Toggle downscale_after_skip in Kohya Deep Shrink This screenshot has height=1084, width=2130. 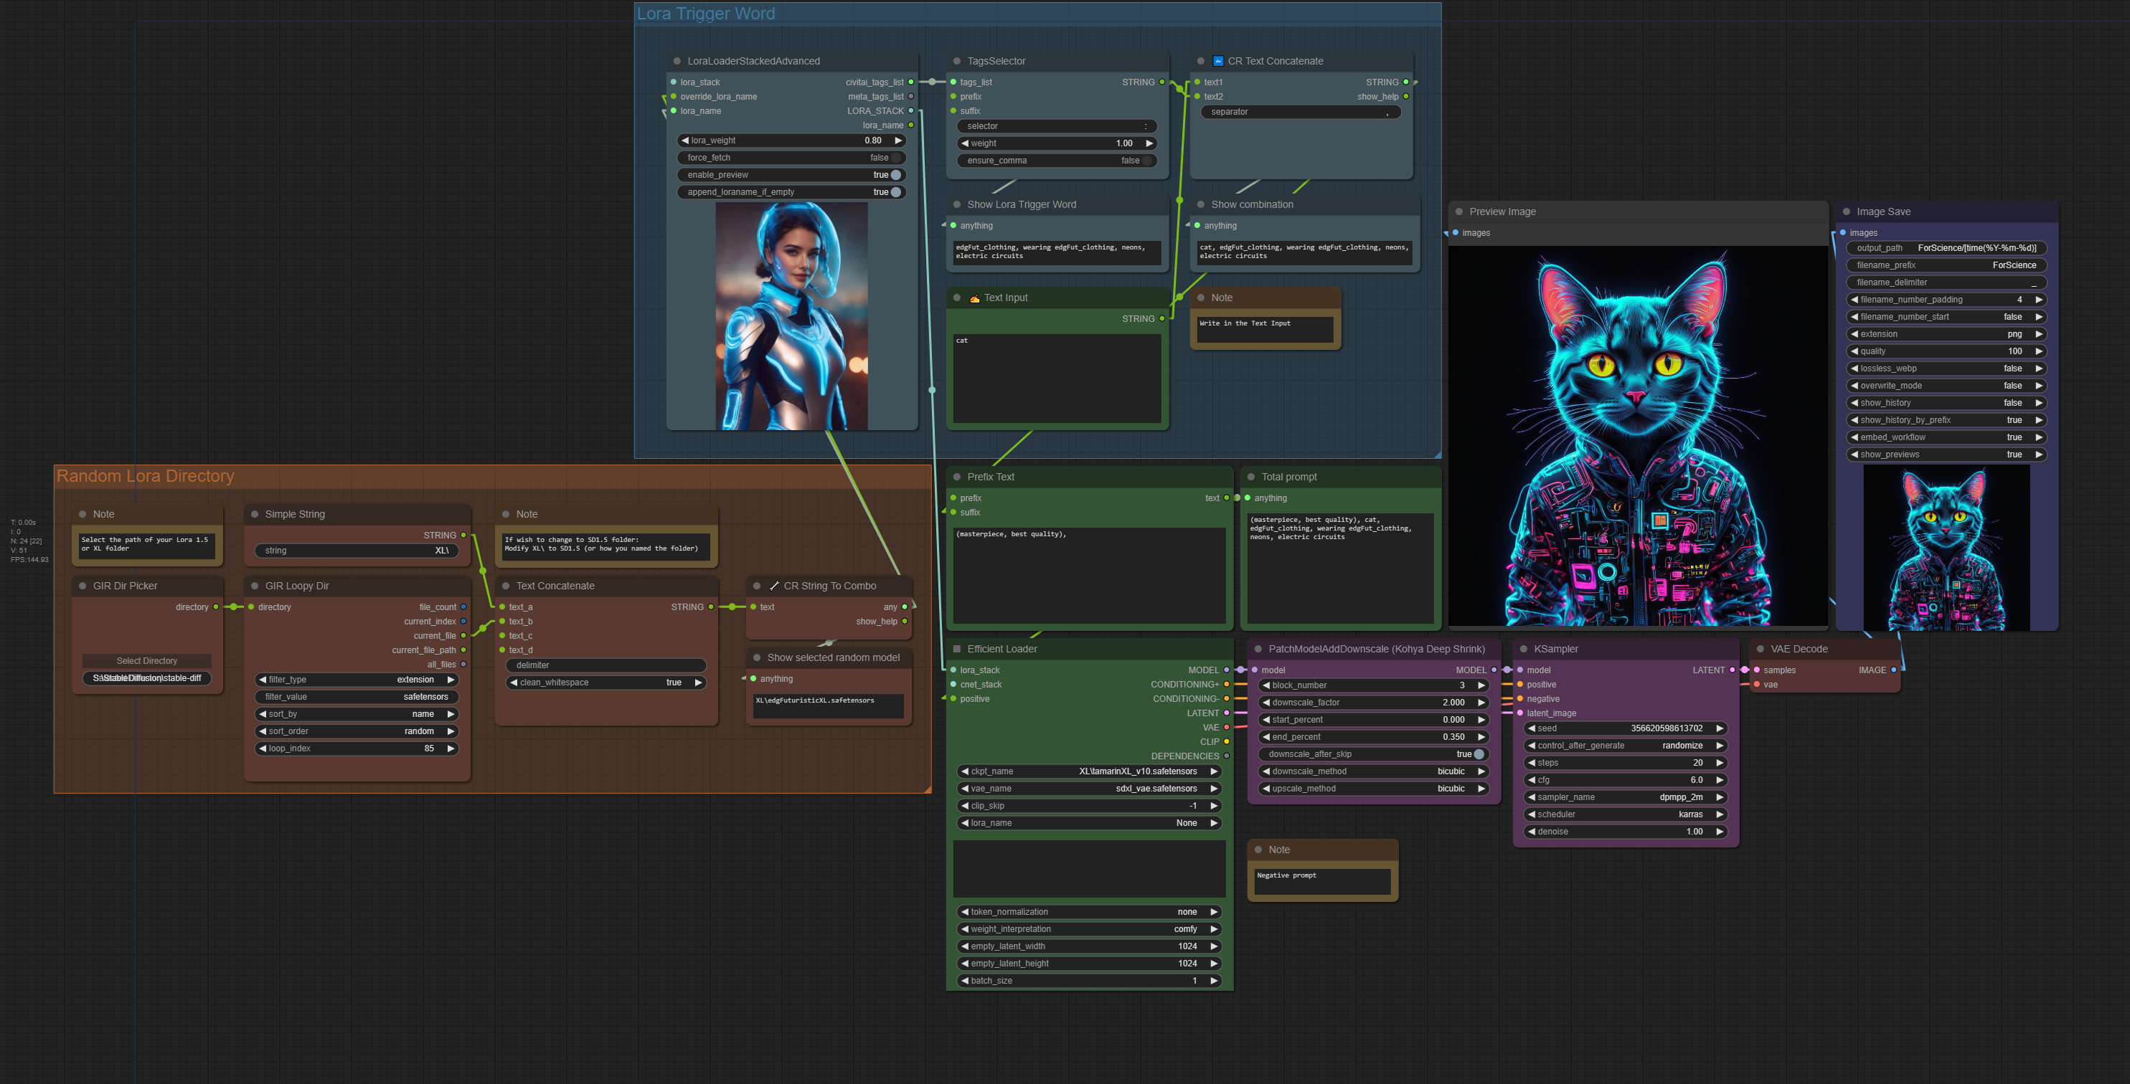click(1478, 754)
